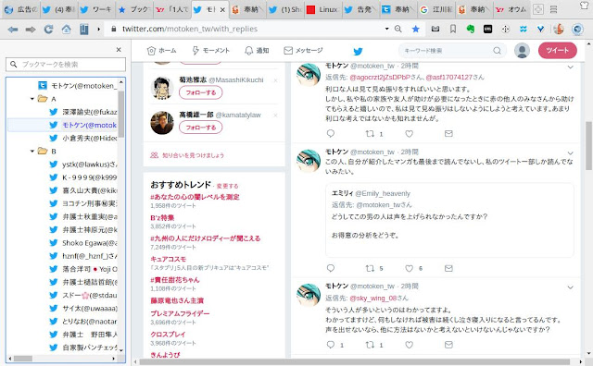
Task: Click the page horizontal scrollbar
Action: [x=354, y=362]
